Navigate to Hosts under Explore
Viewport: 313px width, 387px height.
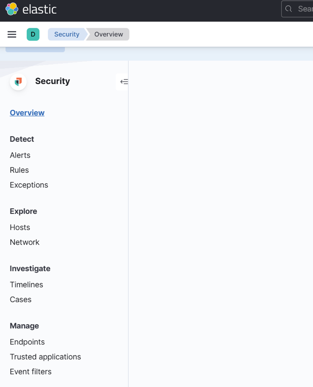tap(20, 227)
